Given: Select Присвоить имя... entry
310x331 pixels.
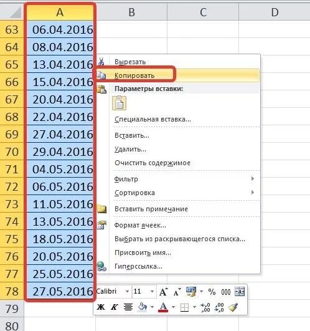Looking at the screenshot, I should pyautogui.click(x=143, y=252).
